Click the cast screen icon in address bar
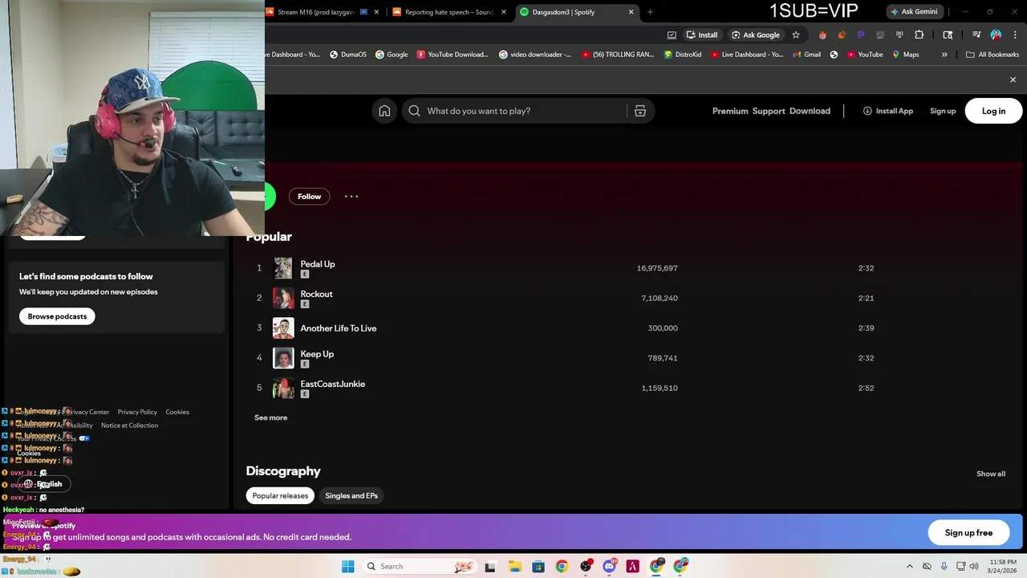Image resolution: width=1027 pixels, height=578 pixels. click(x=672, y=35)
